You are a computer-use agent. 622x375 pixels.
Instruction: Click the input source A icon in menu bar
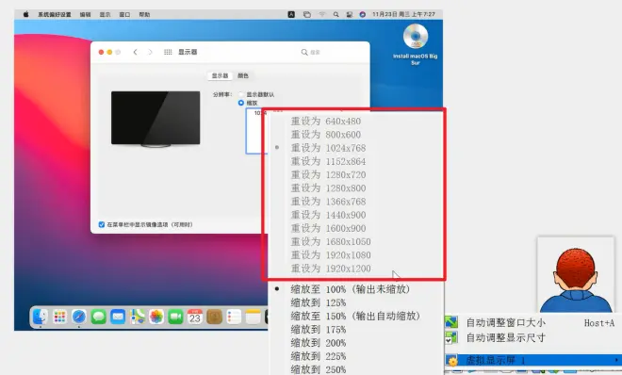click(291, 14)
